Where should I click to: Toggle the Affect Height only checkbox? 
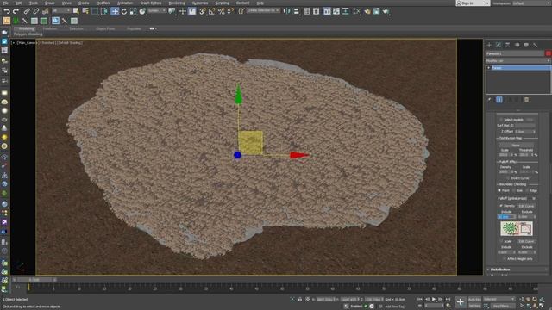tap(504, 258)
